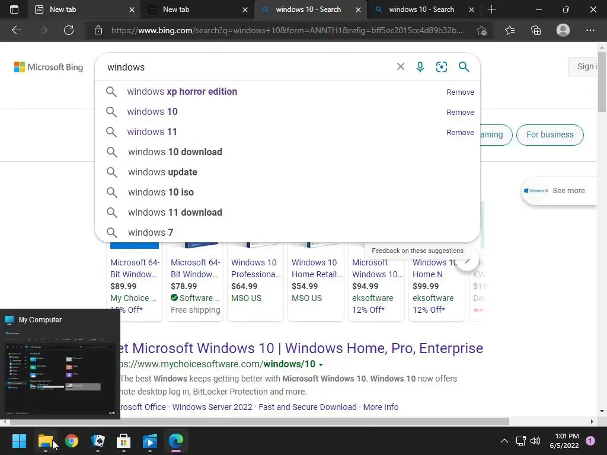This screenshot has width=607, height=455.
Task: Select suggestion windows 7
Action: [287, 232]
